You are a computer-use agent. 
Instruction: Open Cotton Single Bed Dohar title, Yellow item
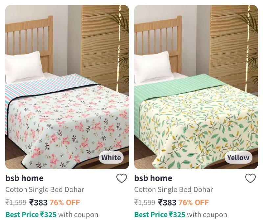pyautogui.click(x=174, y=190)
